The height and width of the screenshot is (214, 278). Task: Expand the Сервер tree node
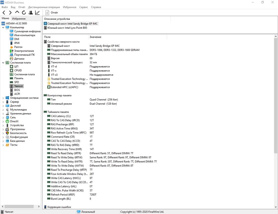point(3,102)
